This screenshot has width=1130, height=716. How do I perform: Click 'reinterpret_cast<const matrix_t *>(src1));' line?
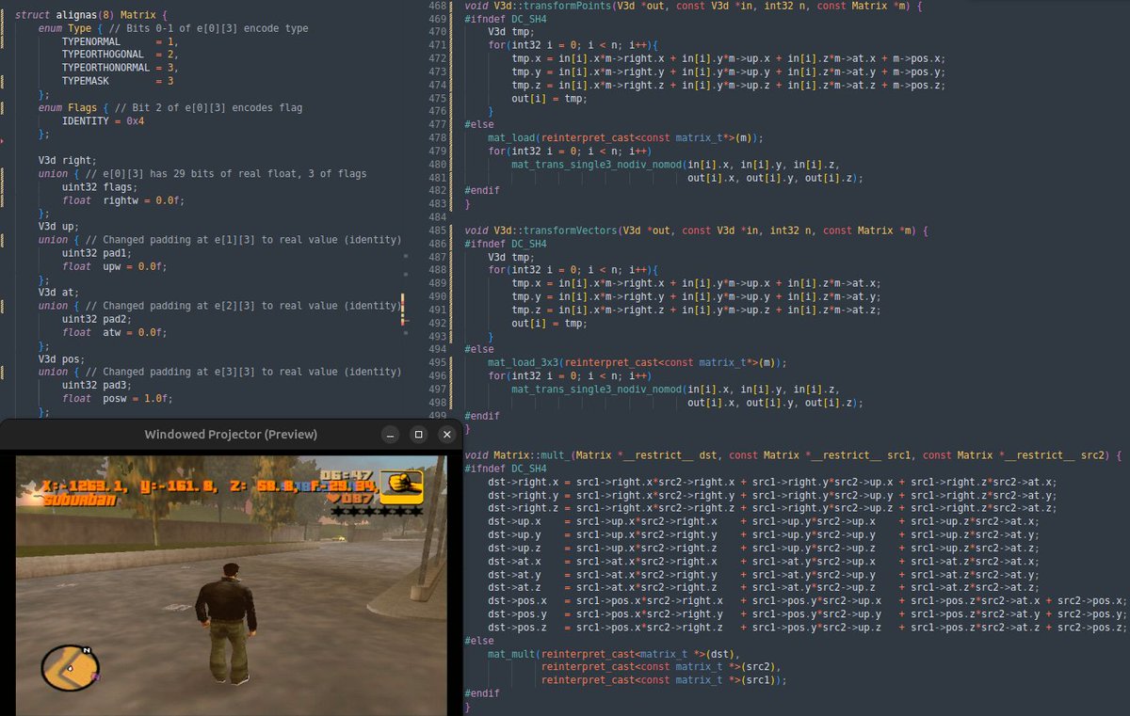pos(664,678)
